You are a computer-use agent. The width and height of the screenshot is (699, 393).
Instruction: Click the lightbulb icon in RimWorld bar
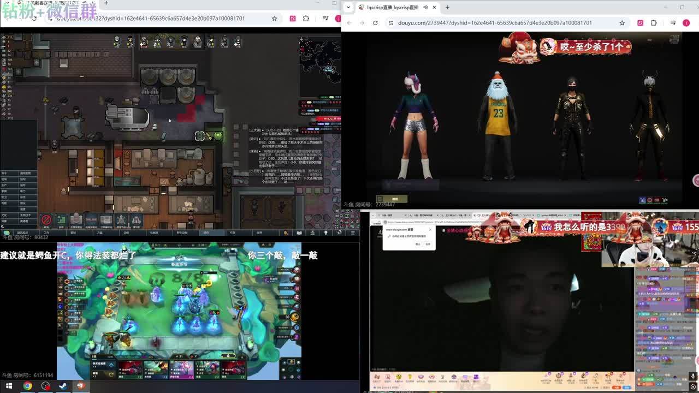(326, 233)
